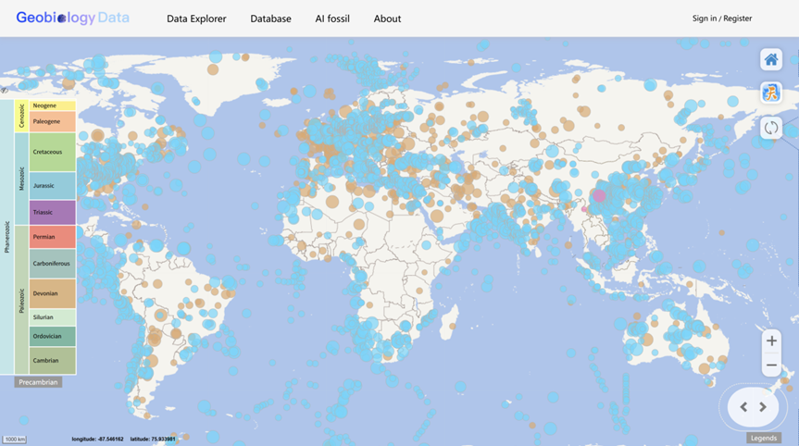The image size is (799, 446).
Task: Click the latitude coordinate readout
Action: coord(153,439)
